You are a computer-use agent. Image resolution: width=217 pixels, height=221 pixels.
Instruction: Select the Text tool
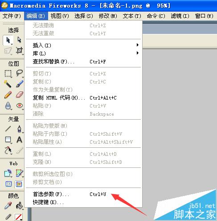(19, 140)
